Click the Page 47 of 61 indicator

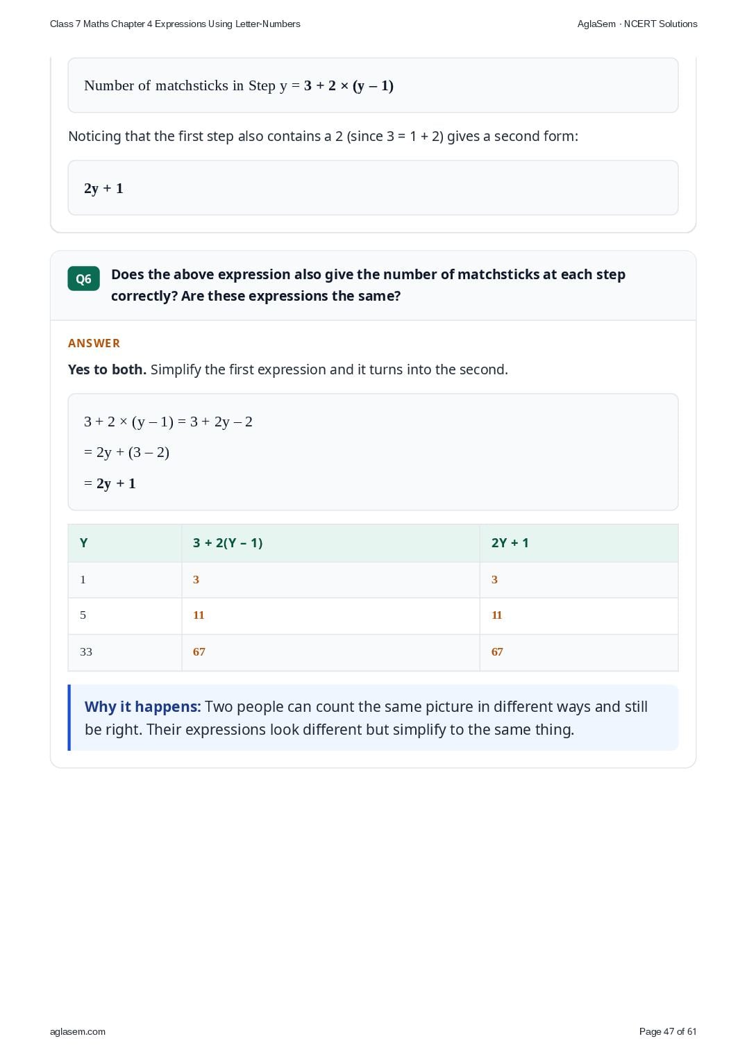click(668, 1031)
